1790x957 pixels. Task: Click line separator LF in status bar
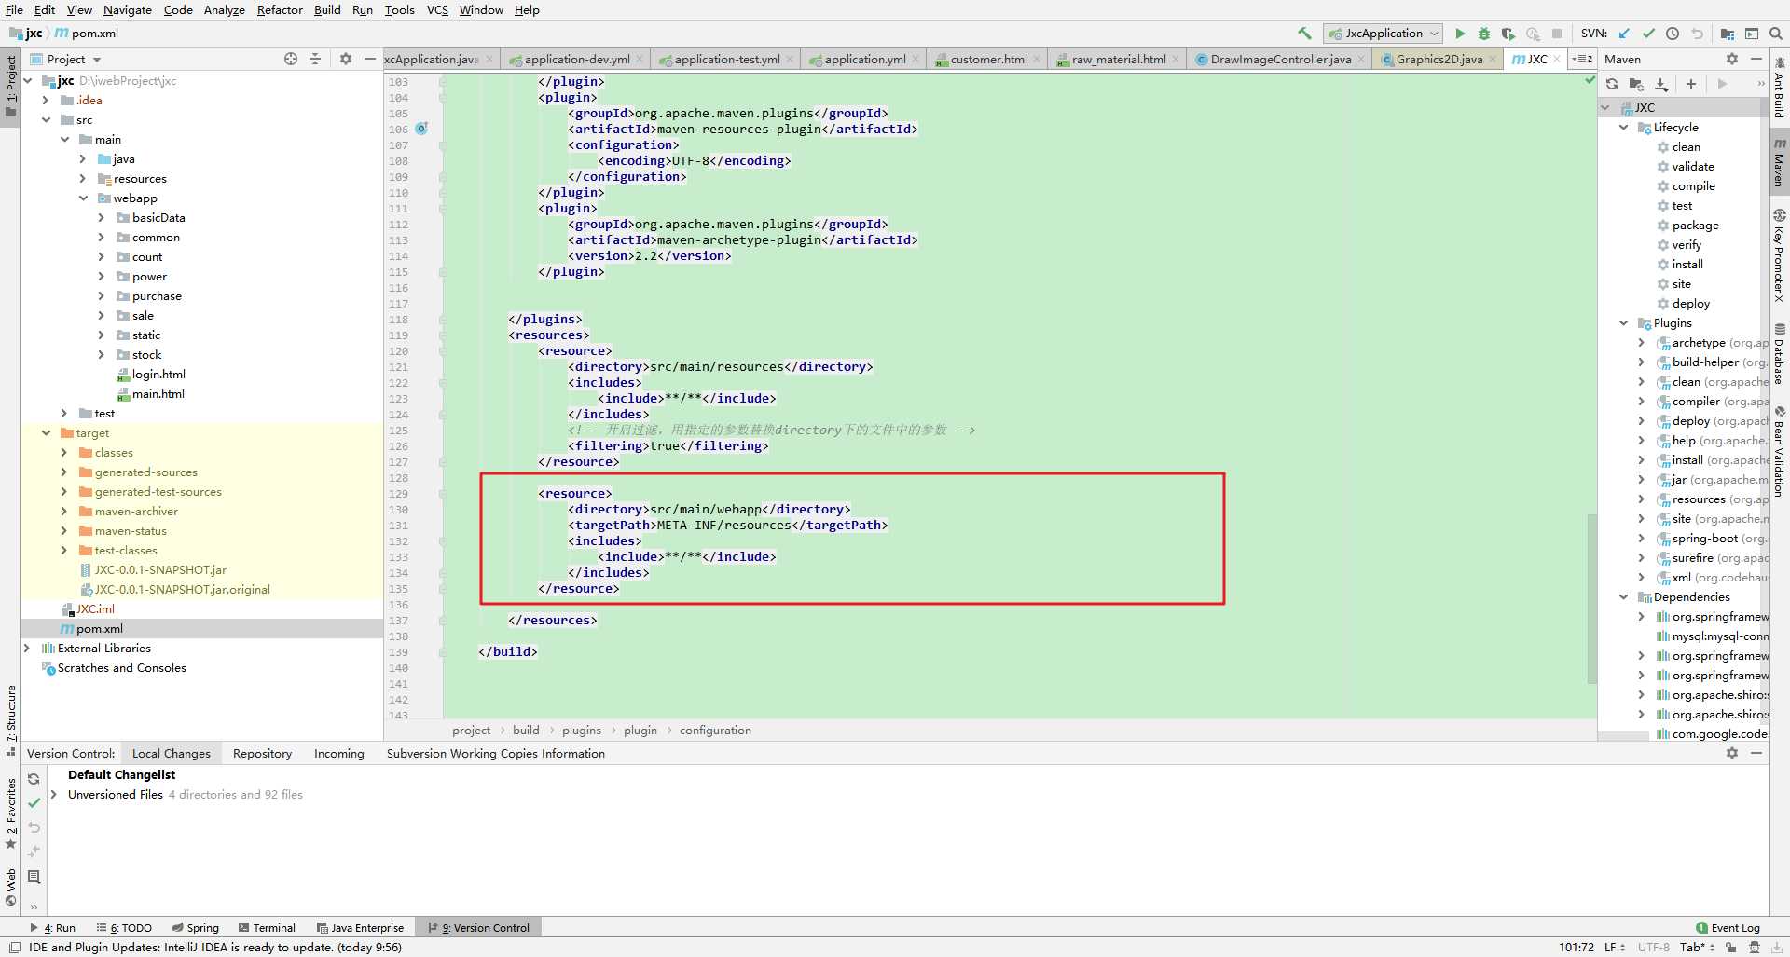click(x=1614, y=947)
